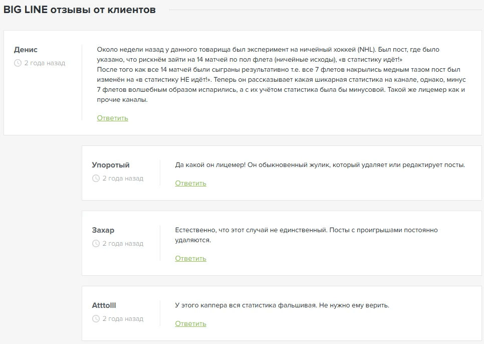Reply to Захар's comment via Ответить
Image resolution: width=484 pixels, height=344 pixels.
pyautogui.click(x=190, y=258)
